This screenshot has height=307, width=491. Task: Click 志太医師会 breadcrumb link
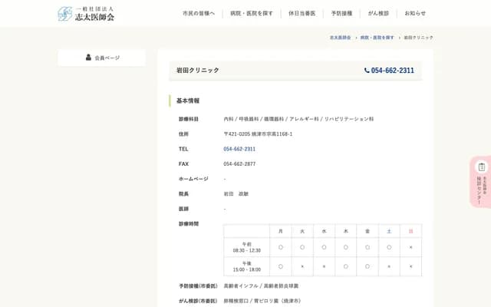(340, 38)
